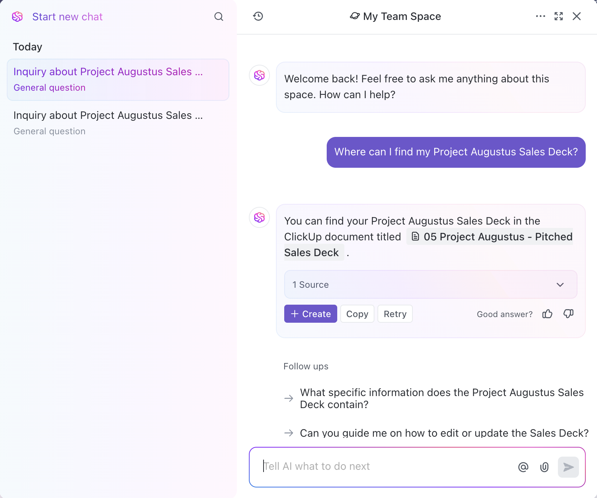Start a new chat
Screen dimensions: 597x498
tap(67, 17)
